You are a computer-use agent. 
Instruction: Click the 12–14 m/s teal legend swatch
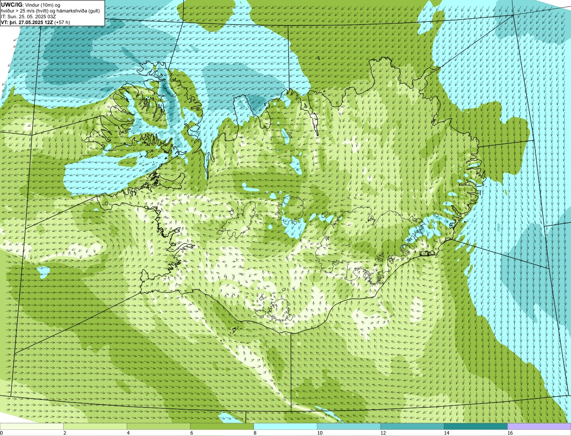(412, 427)
